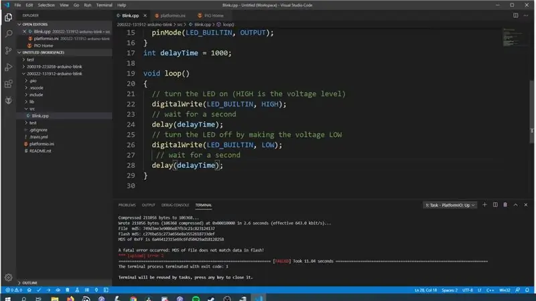Click the PlatformIO Test flask icon
The height and width of the screenshot is (301, 536).
pos(77,290)
